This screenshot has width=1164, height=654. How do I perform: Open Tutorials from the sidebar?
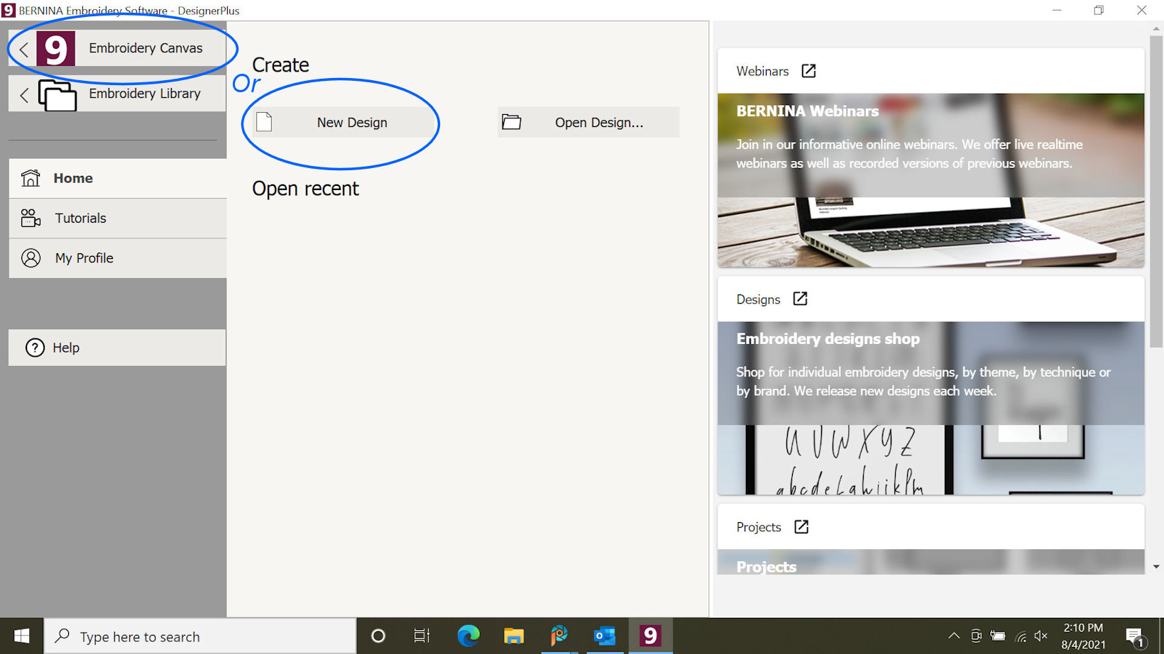(118, 218)
